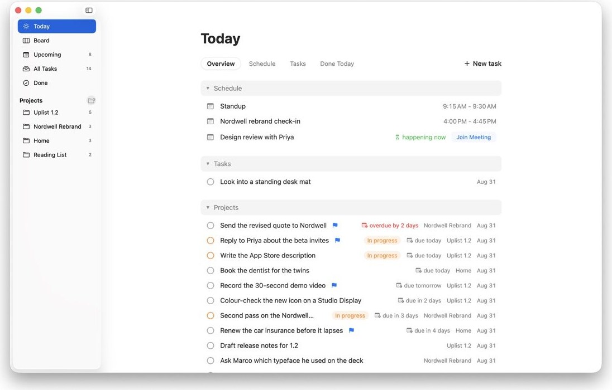Image resolution: width=612 pixels, height=390 pixels.
Task: Switch to the Done Today tab
Action: pos(337,64)
